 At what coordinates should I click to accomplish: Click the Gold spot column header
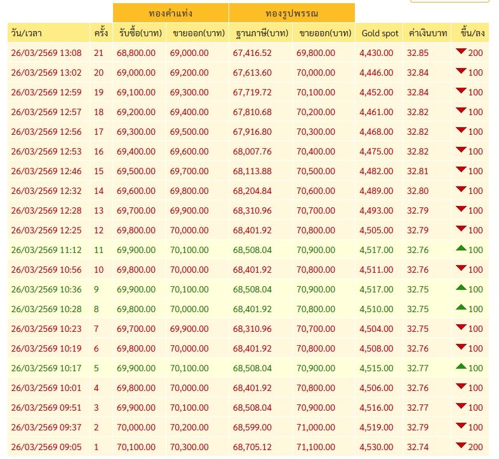[380, 33]
